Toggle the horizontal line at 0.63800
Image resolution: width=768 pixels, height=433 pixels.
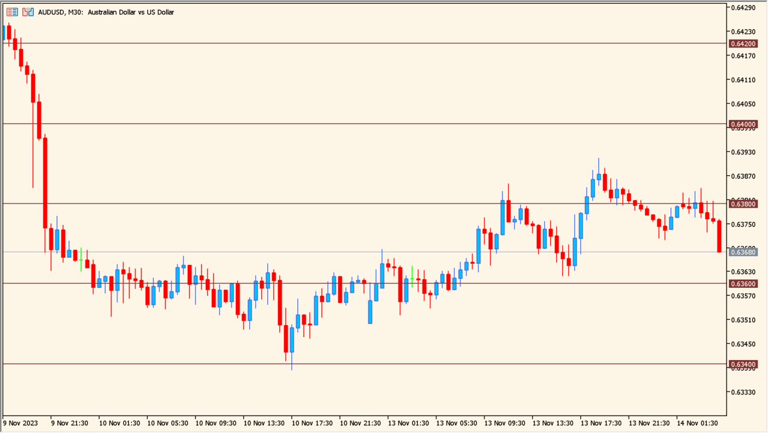tap(361, 204)
